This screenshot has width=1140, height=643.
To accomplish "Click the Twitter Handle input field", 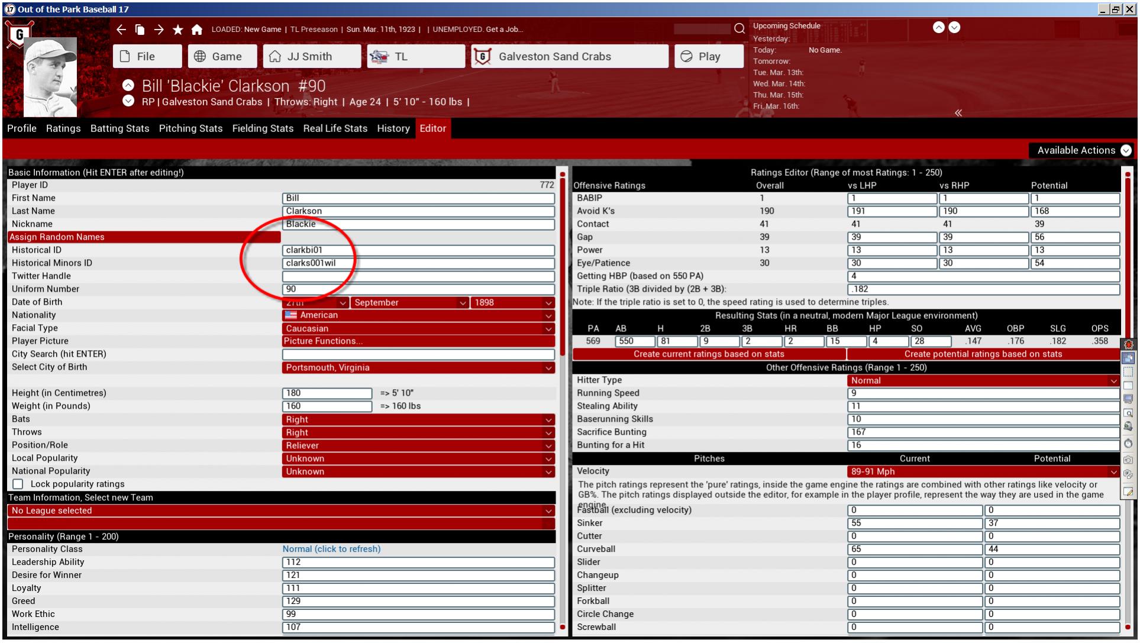I will (x=418, y=276).
